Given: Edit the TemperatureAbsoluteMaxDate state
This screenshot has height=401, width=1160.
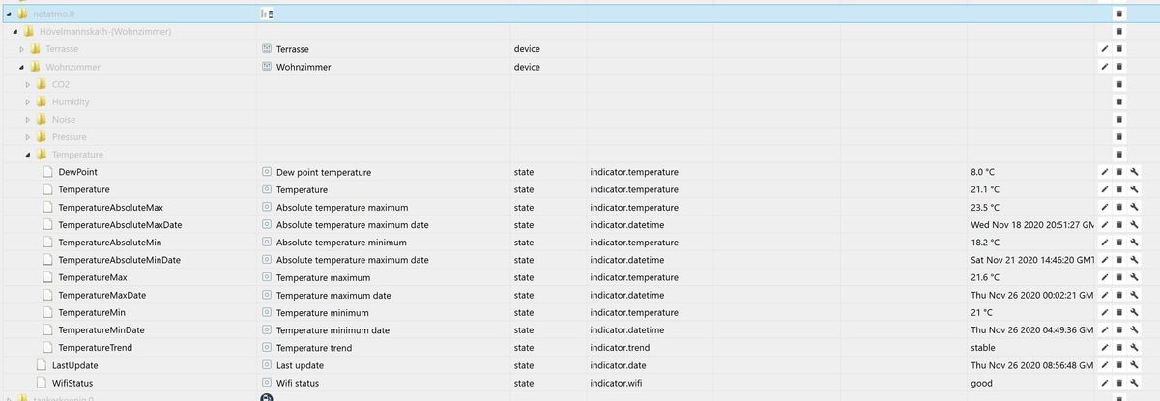Looking at the screenshot, I should (1104, 224).
